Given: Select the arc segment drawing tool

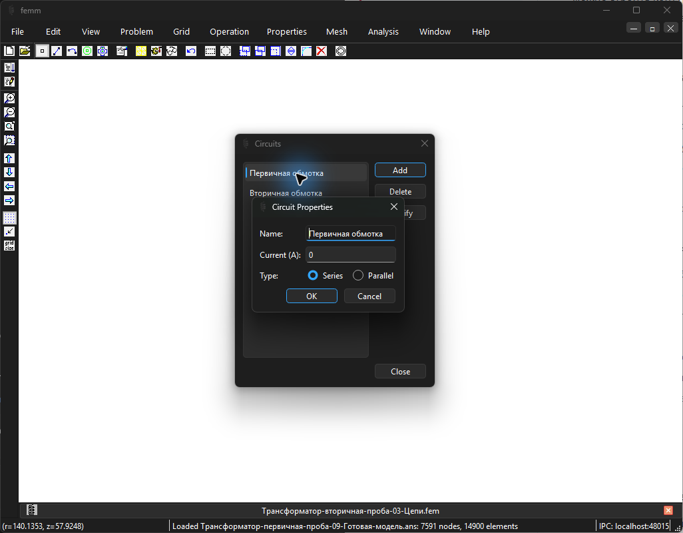Looking at the screenshot, I should click(x=72, y=51).
